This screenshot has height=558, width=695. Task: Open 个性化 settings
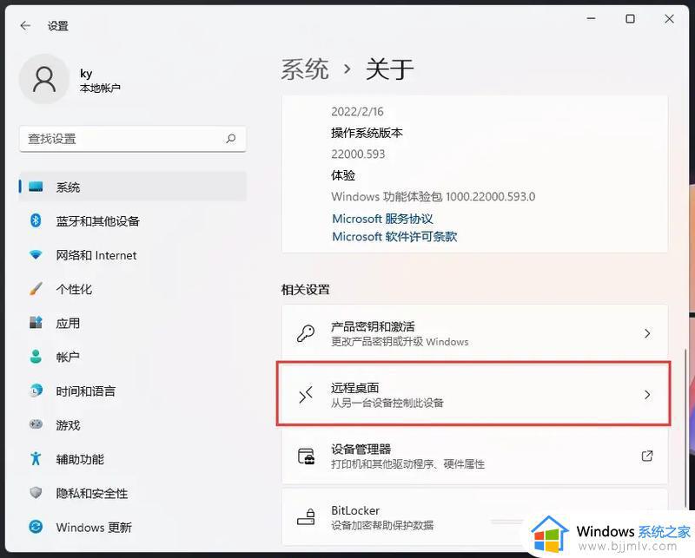[x=133, y=289]
